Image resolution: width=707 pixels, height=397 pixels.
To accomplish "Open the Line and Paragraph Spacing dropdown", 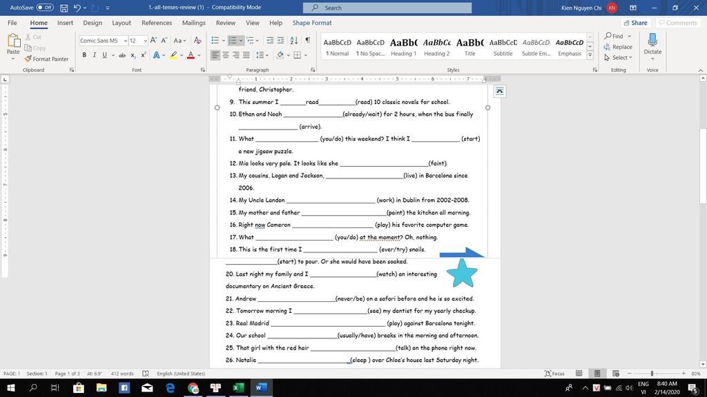I will pos(262,55).
